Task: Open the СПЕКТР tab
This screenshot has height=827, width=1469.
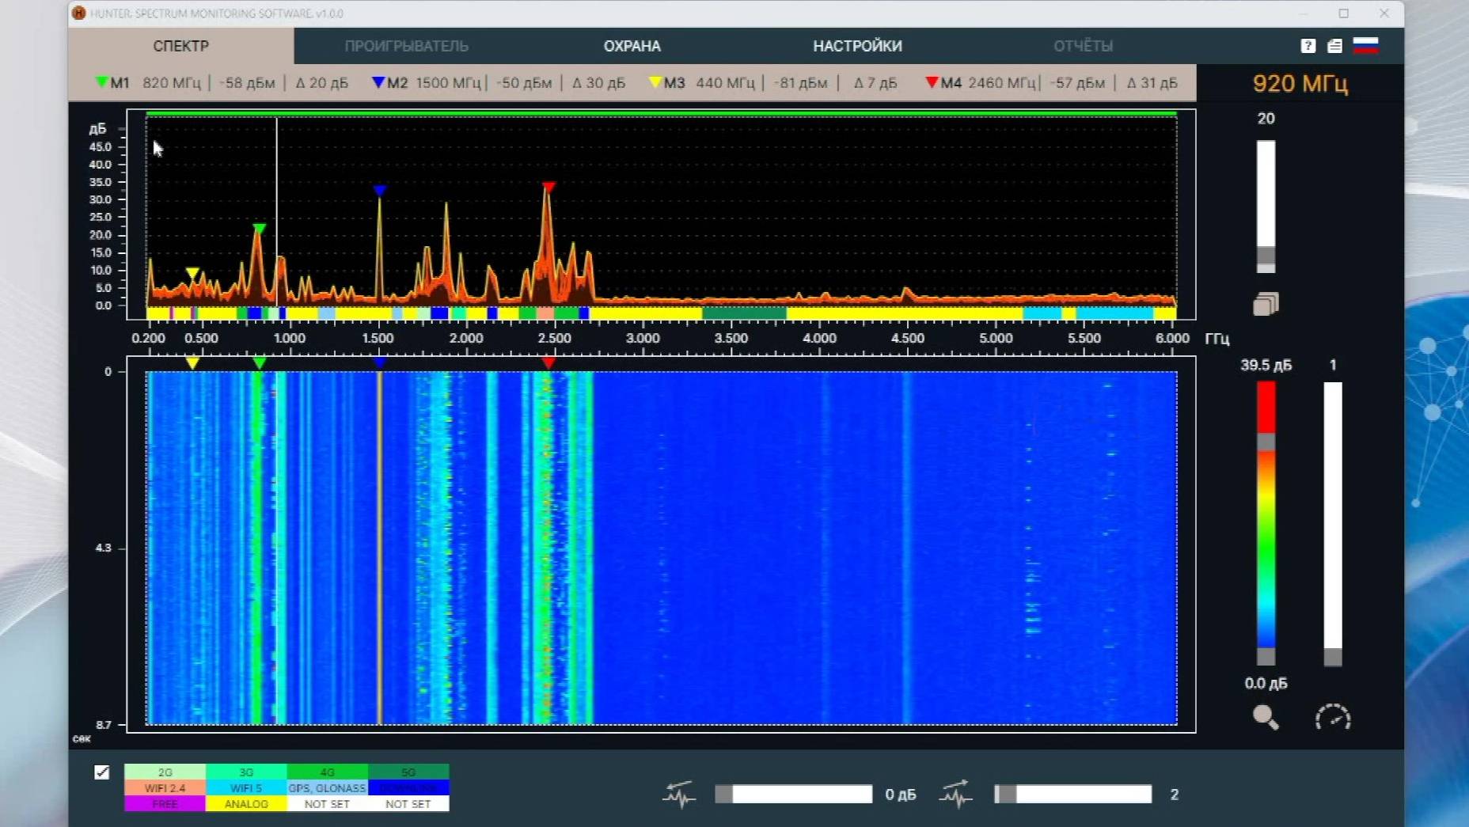Action: click(181, 46)
